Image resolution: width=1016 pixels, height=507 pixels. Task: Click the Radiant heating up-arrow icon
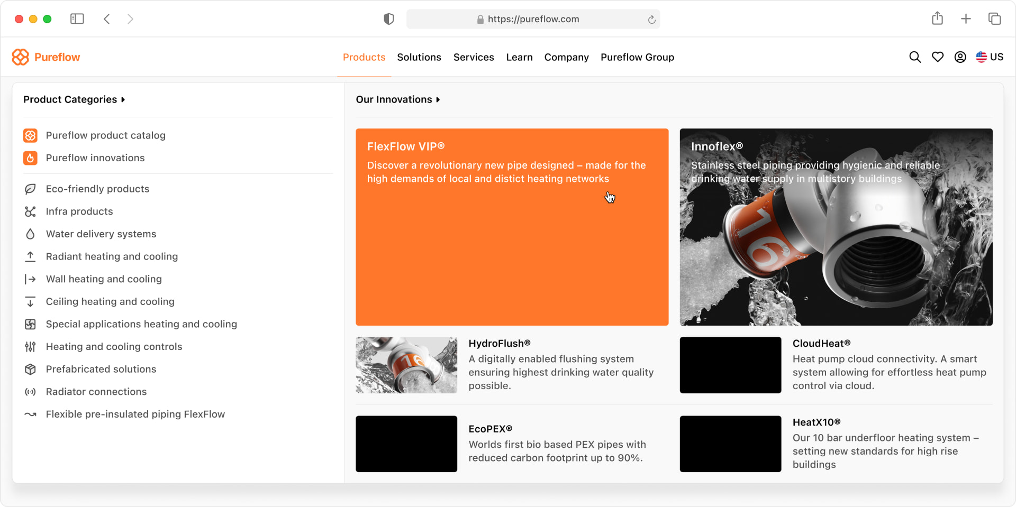pos(30,256)
